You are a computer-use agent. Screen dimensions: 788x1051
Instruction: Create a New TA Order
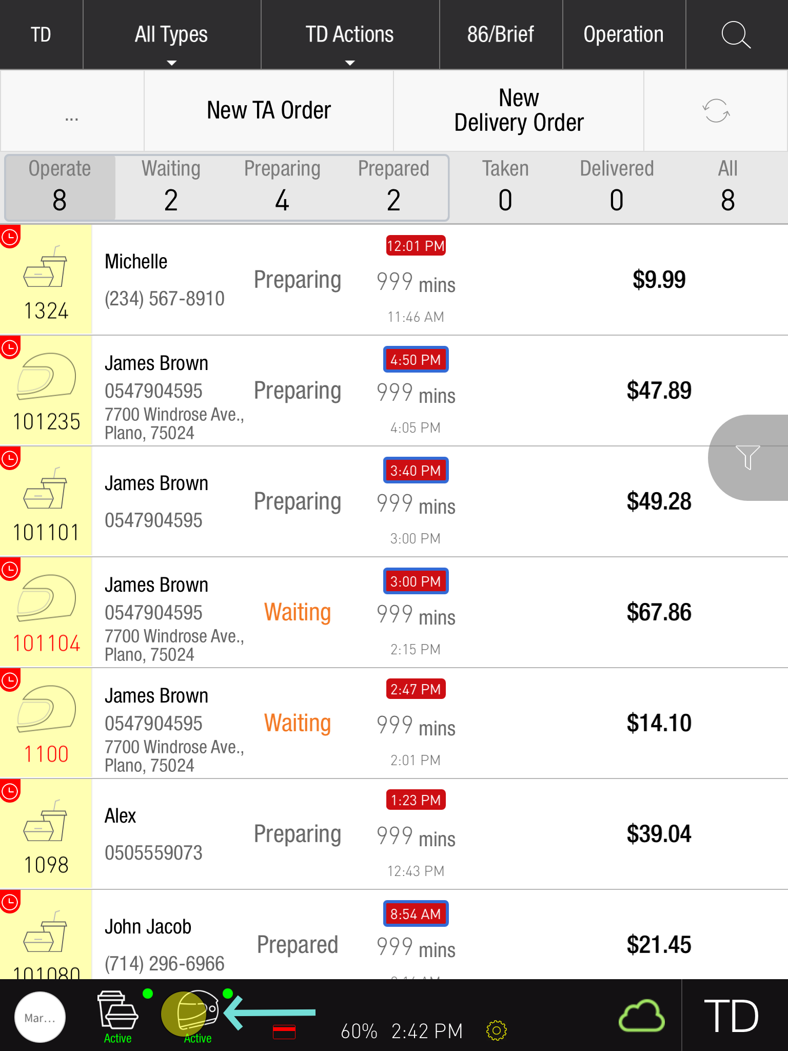[x=269, y=111]
